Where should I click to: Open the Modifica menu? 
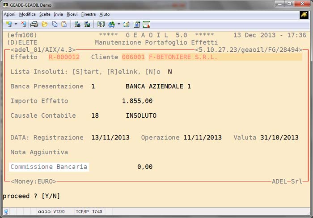27,14
